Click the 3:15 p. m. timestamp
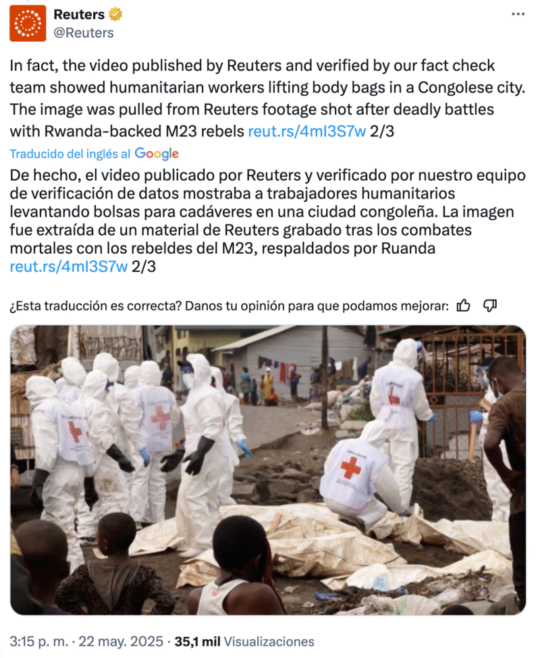The image size is (540, 658). pos(38,641)
